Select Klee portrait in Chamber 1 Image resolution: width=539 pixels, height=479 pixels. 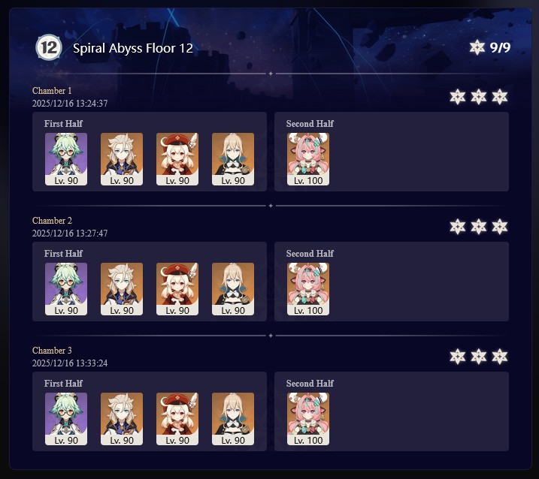[177, 159]
